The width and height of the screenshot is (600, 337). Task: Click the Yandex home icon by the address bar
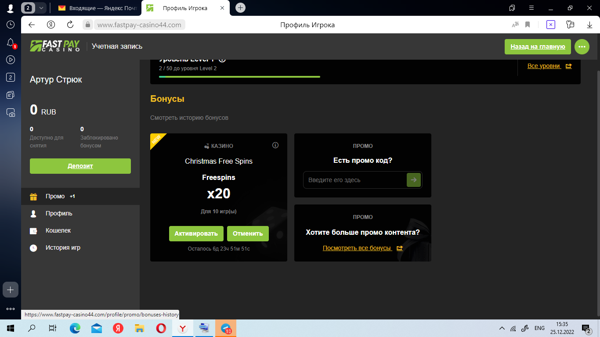tap(51, 25)
